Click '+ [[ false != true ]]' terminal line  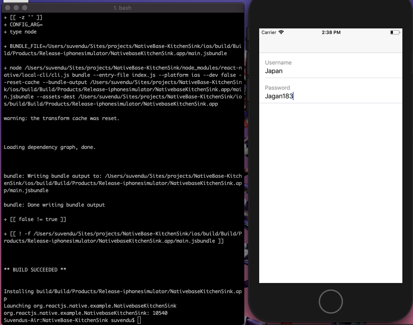click(35, 219)
